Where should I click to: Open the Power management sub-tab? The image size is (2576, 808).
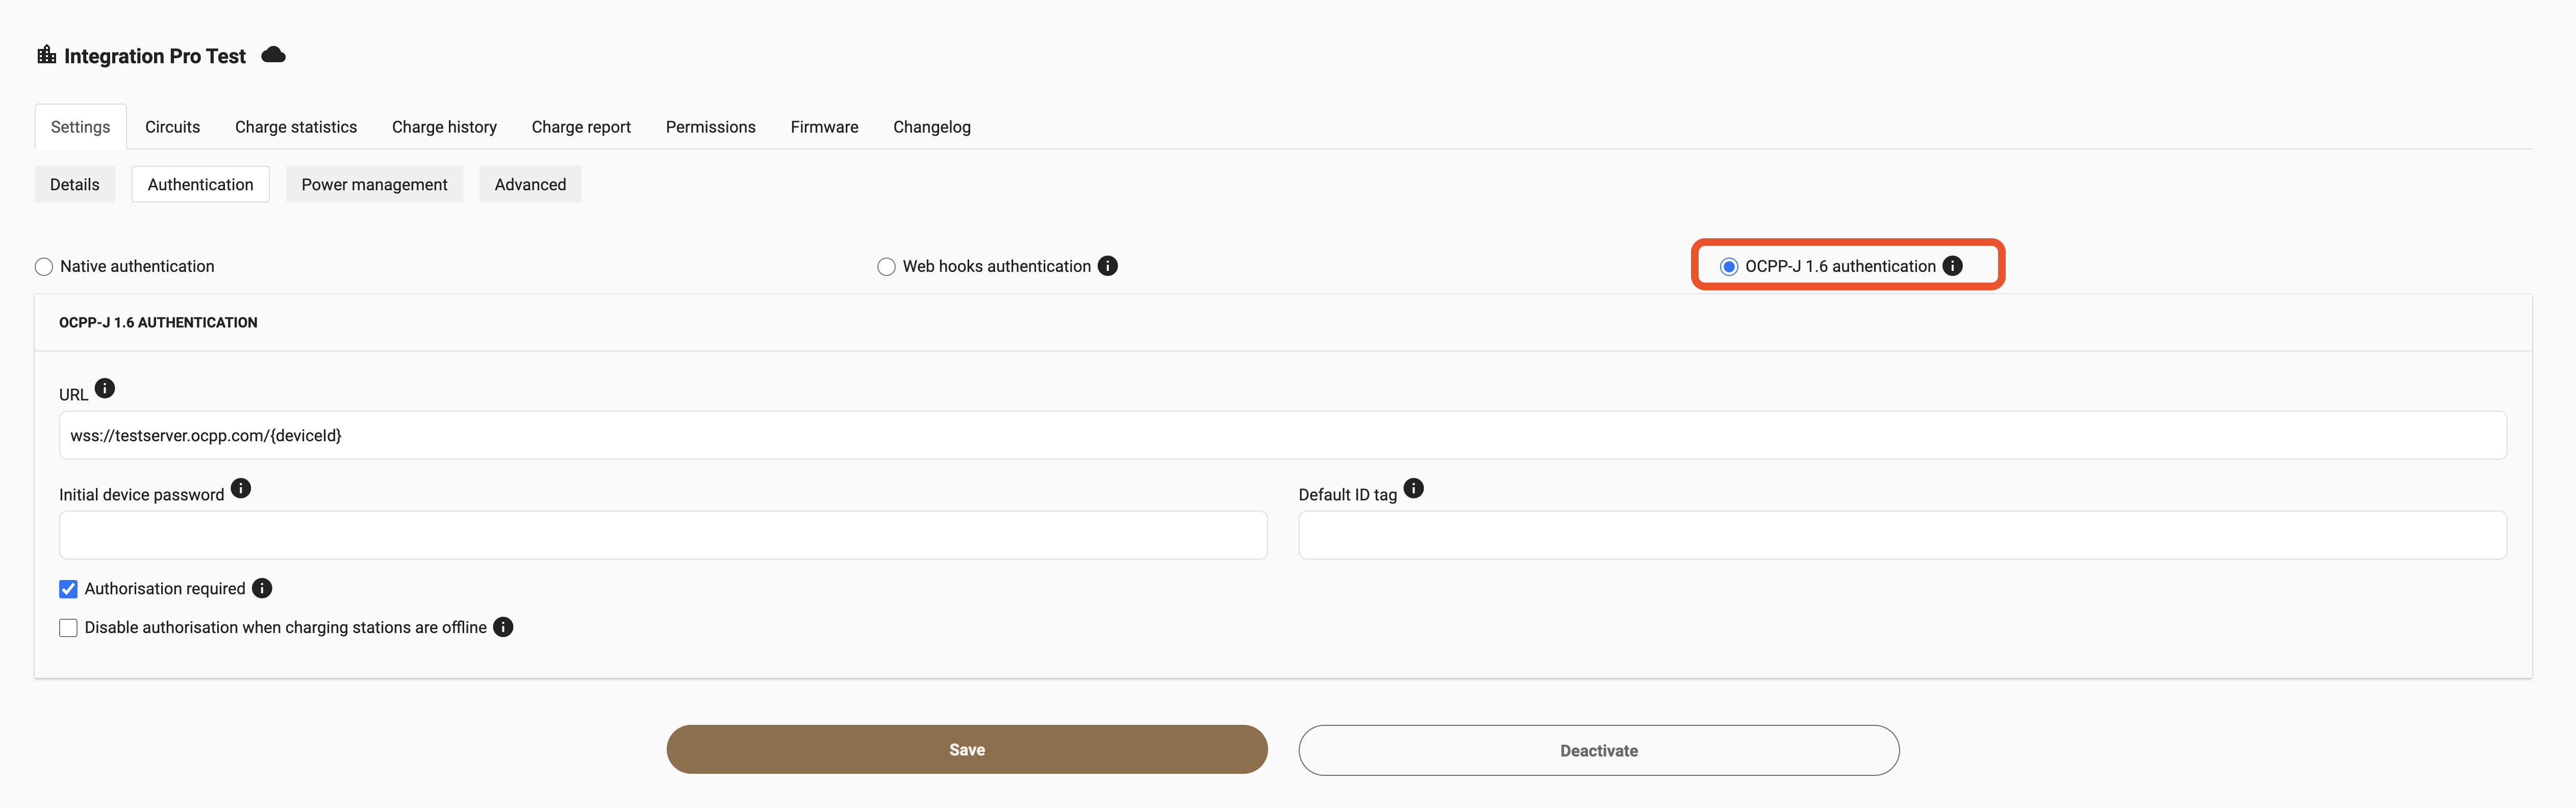[x=374, y=185]
